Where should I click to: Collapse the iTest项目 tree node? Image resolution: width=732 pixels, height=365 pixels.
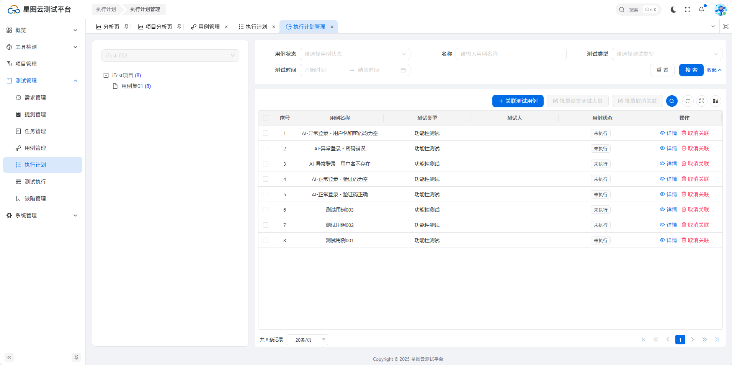(106, 75)
